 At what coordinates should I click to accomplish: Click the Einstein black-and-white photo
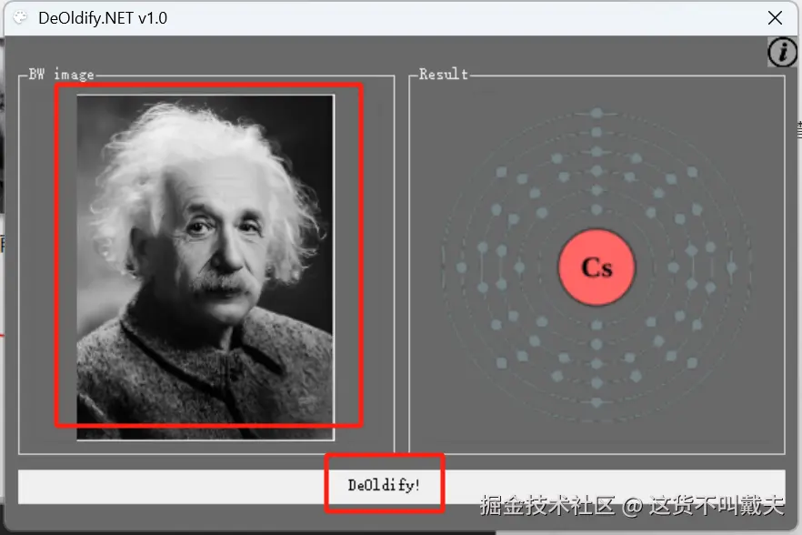(206, 267)
